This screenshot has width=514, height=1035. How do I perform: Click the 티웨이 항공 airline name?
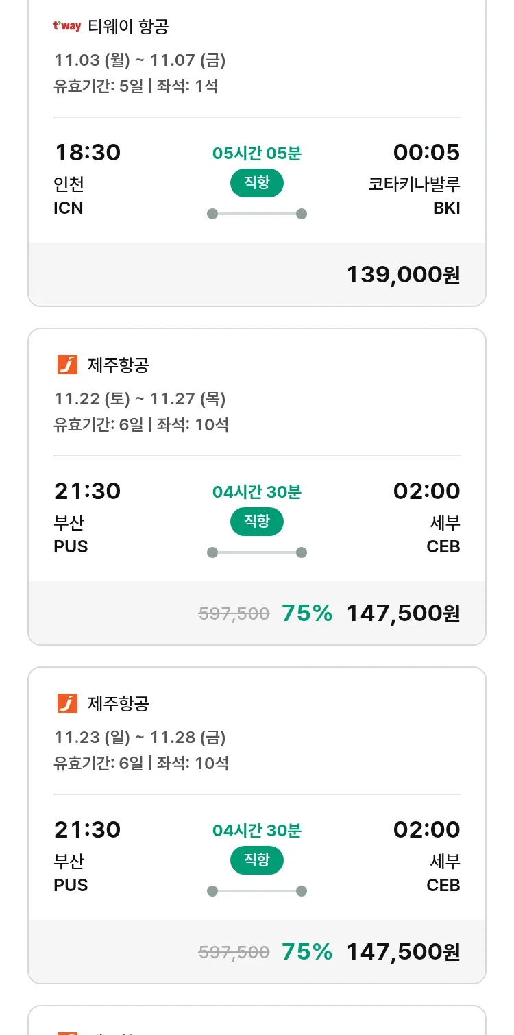128,27
